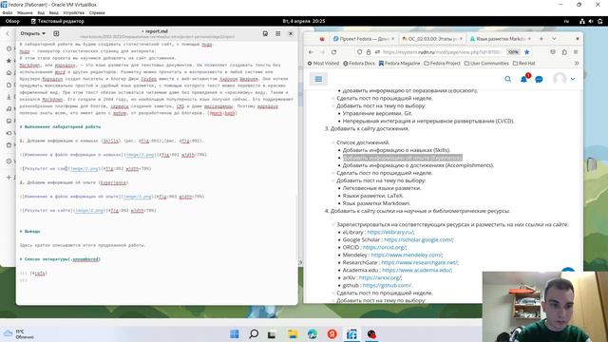Click the Обзор activities button
This screenshot has height=342, width=608.
tap(12, 21)
